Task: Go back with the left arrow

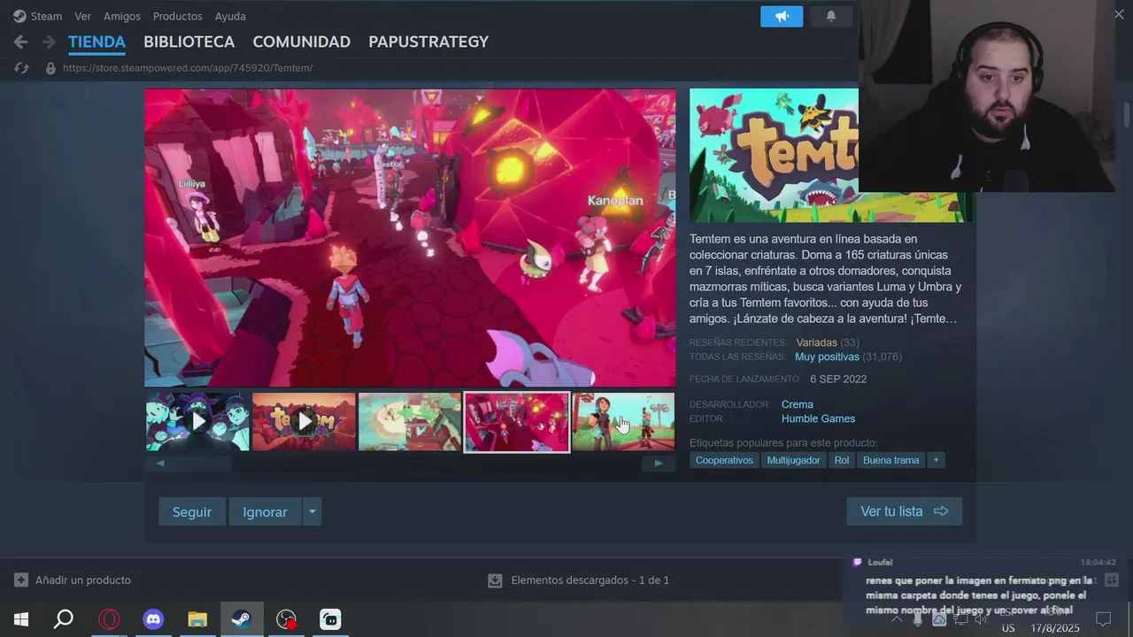Action: pos(20,42)
